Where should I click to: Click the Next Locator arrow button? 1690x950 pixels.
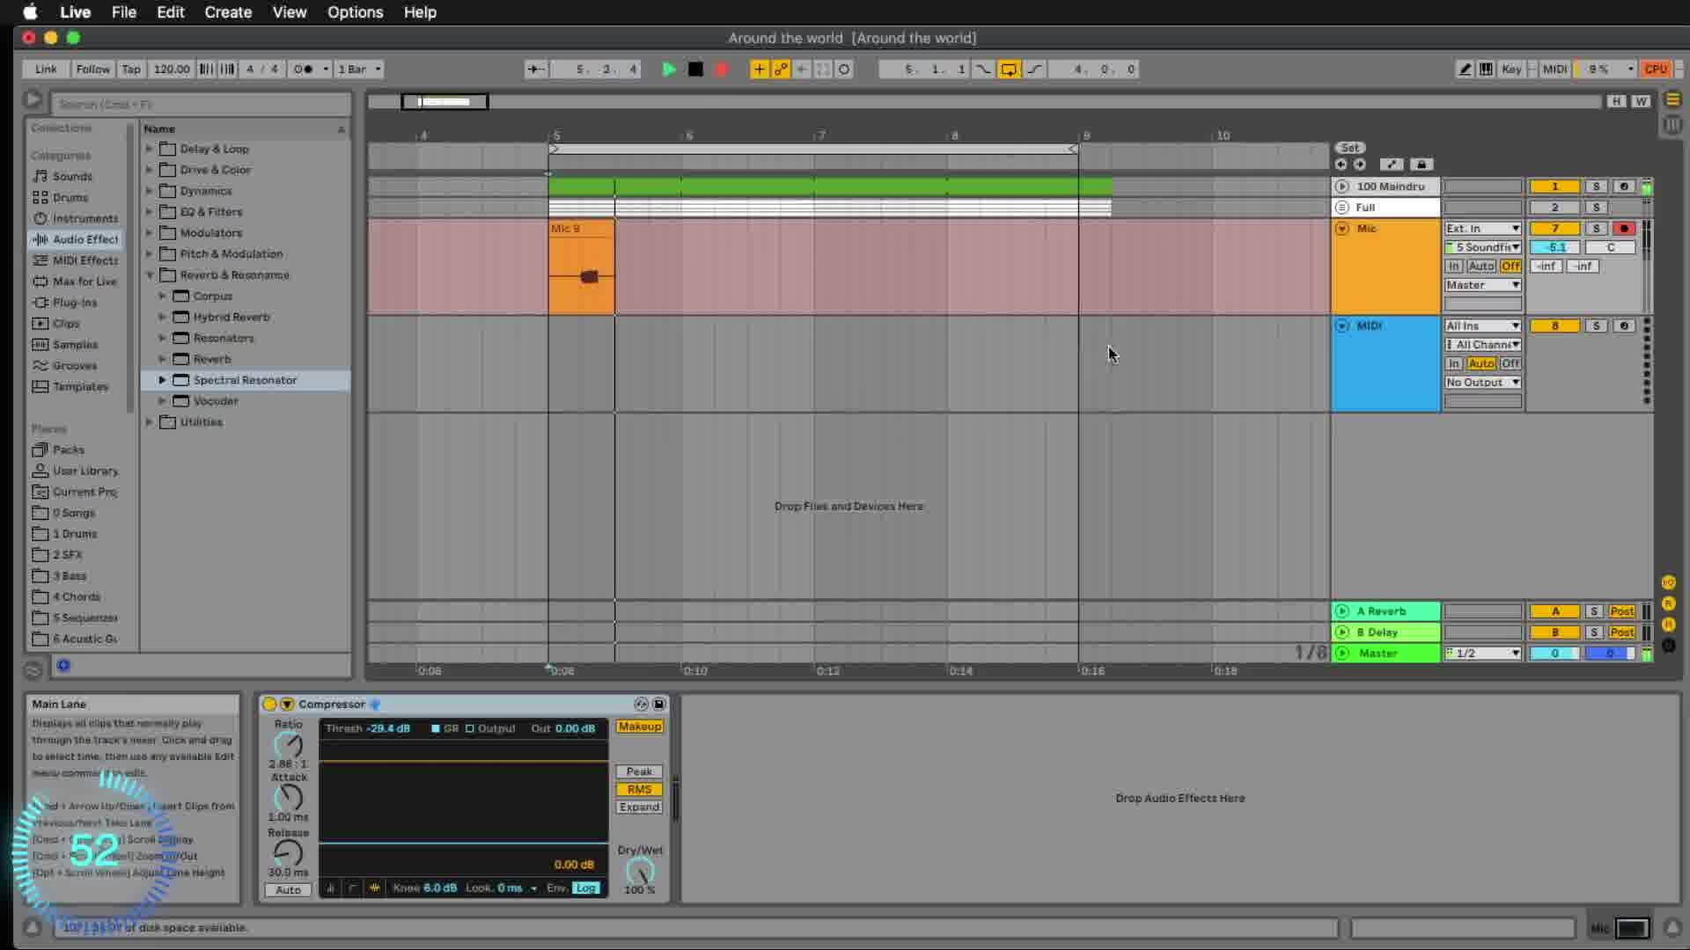pos(1360,164)
